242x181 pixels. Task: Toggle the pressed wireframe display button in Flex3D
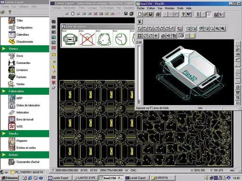[x=181, y=36]
